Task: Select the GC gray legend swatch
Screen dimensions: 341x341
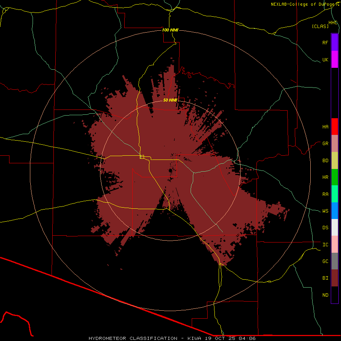Action: pos(335,261)
